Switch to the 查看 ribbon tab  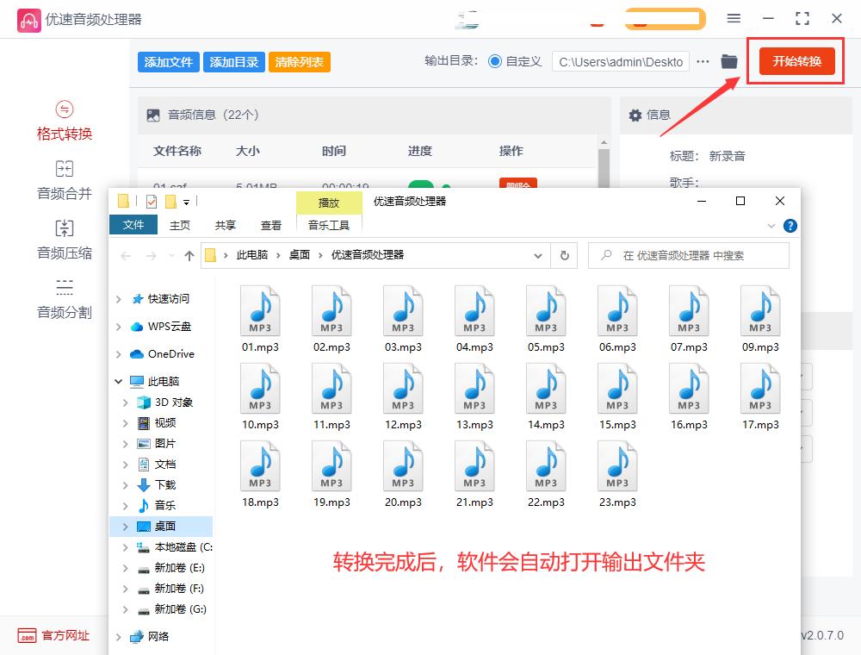pos(270,224)
